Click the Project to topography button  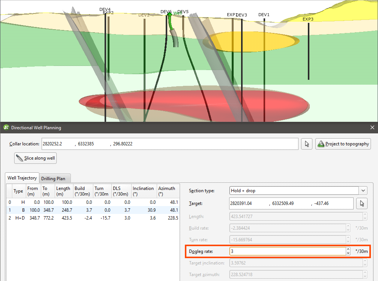[343, 144]
